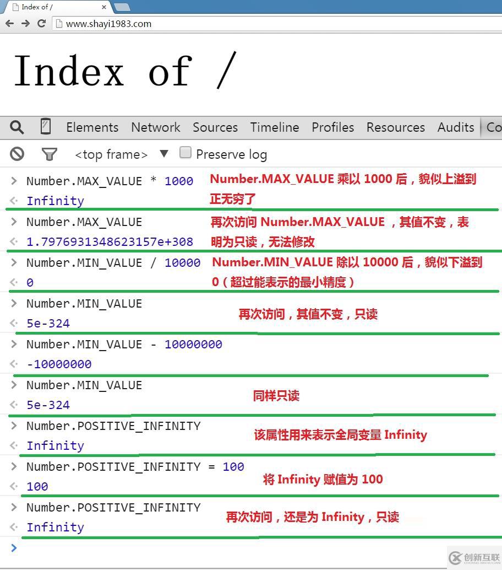Select the 1.7976931348623157e+308 result value
This screenshot has height=570, width=502.
110,242
